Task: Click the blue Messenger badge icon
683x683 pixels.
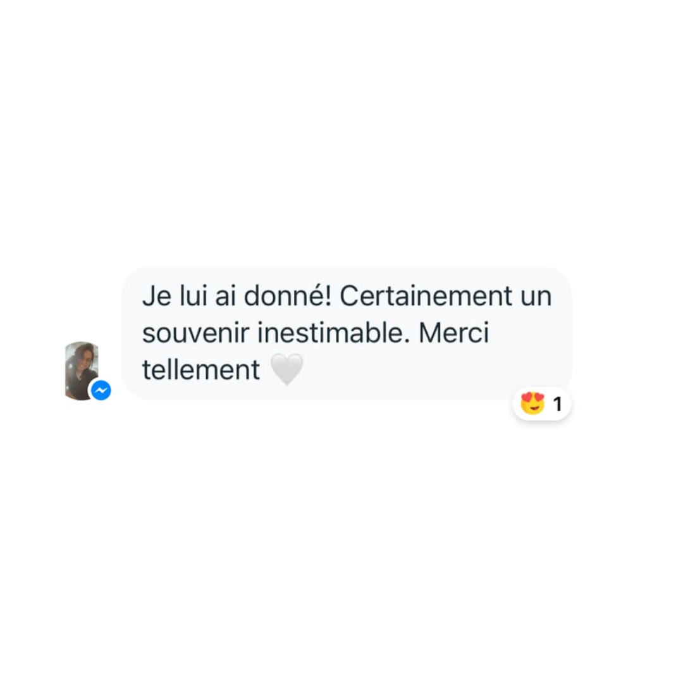Action: click(101, 390)
